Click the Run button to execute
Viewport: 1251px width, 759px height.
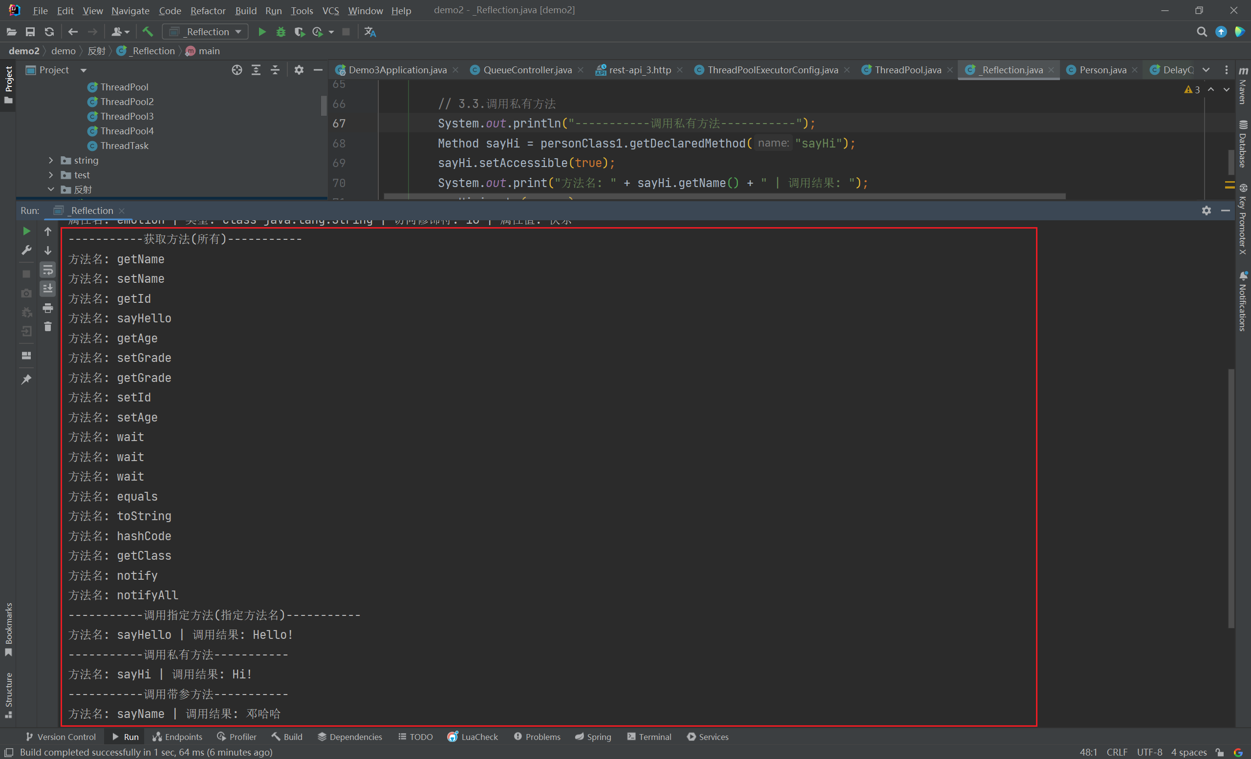[262, 32]
